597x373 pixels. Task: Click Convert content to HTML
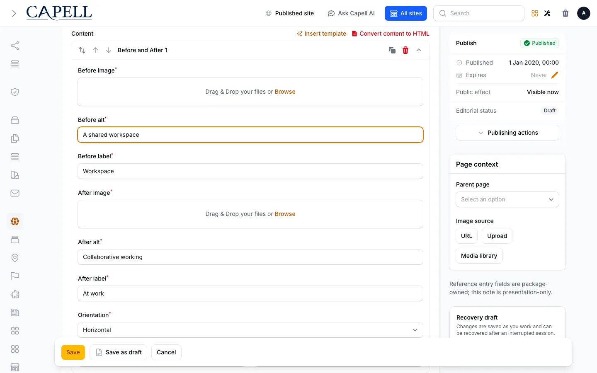[391, 34]
